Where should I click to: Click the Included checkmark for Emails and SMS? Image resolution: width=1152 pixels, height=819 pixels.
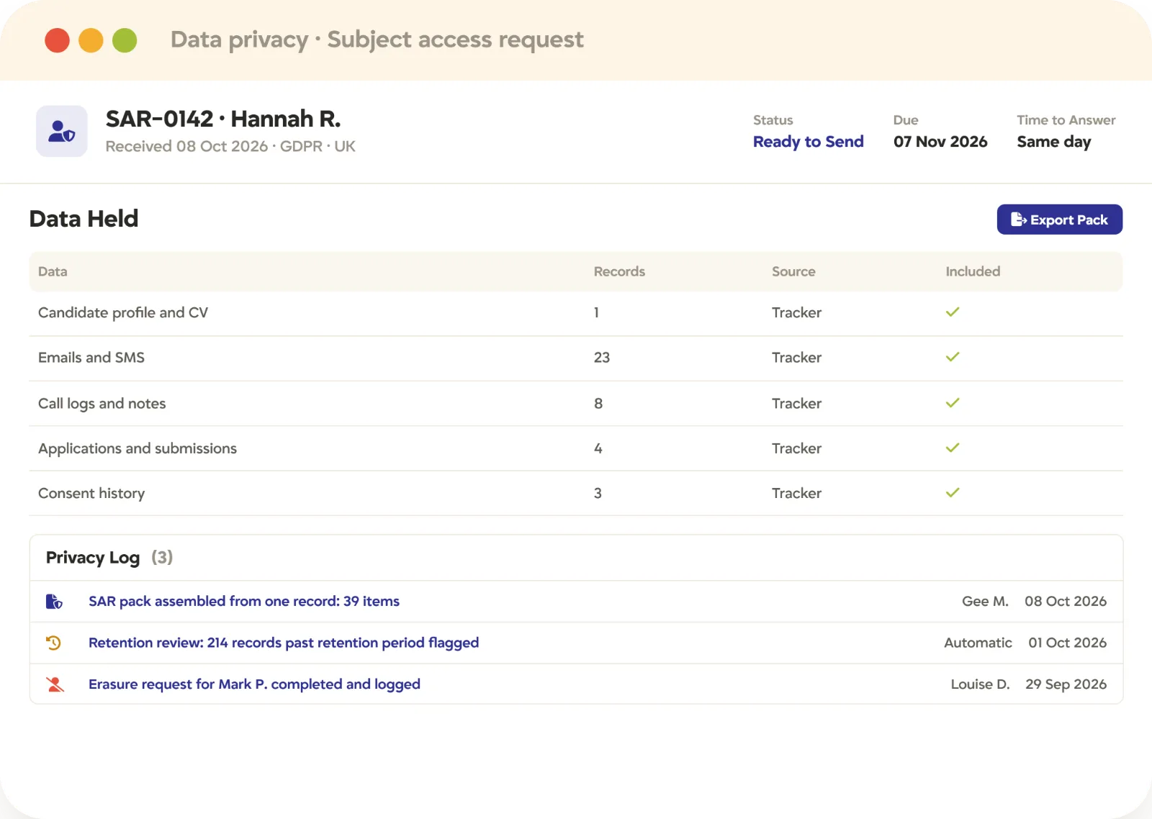click(953, 357)
